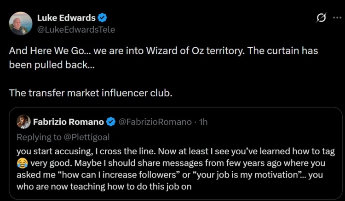Click the 'Replying to' label
Screen dimensions: 345x201
coord(39,137)
